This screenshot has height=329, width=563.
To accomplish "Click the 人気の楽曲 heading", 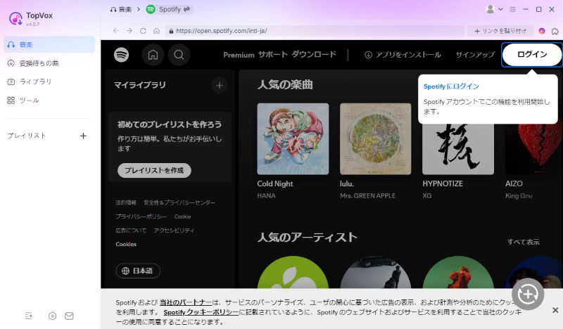I will (x=285, y=84).
